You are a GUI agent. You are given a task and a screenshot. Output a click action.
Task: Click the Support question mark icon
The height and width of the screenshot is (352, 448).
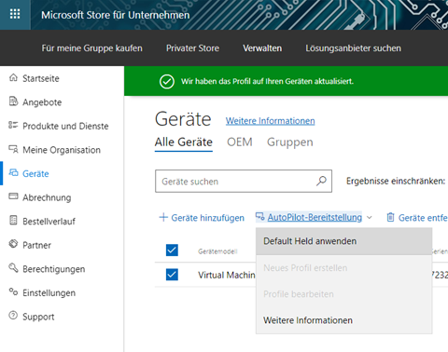tap(13, 316)
